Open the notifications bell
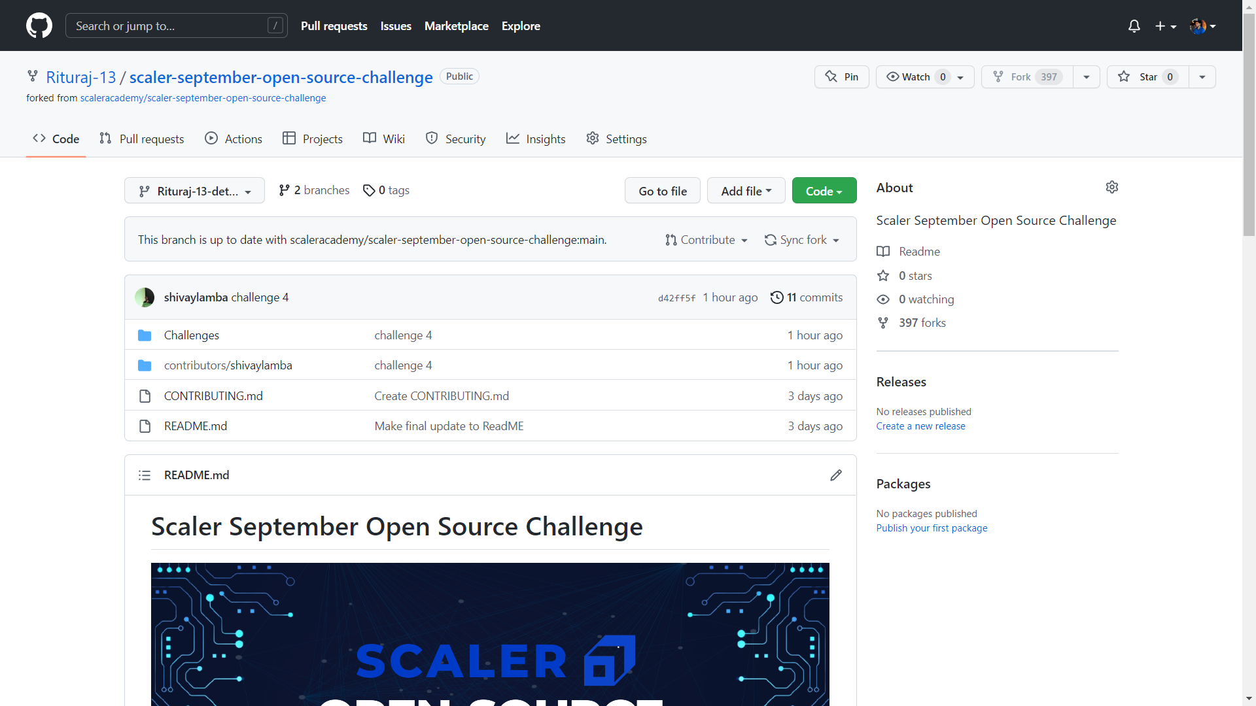The height and width of the screenshot is (706, 1256). pyautogui.click(x=1134, y=26)
